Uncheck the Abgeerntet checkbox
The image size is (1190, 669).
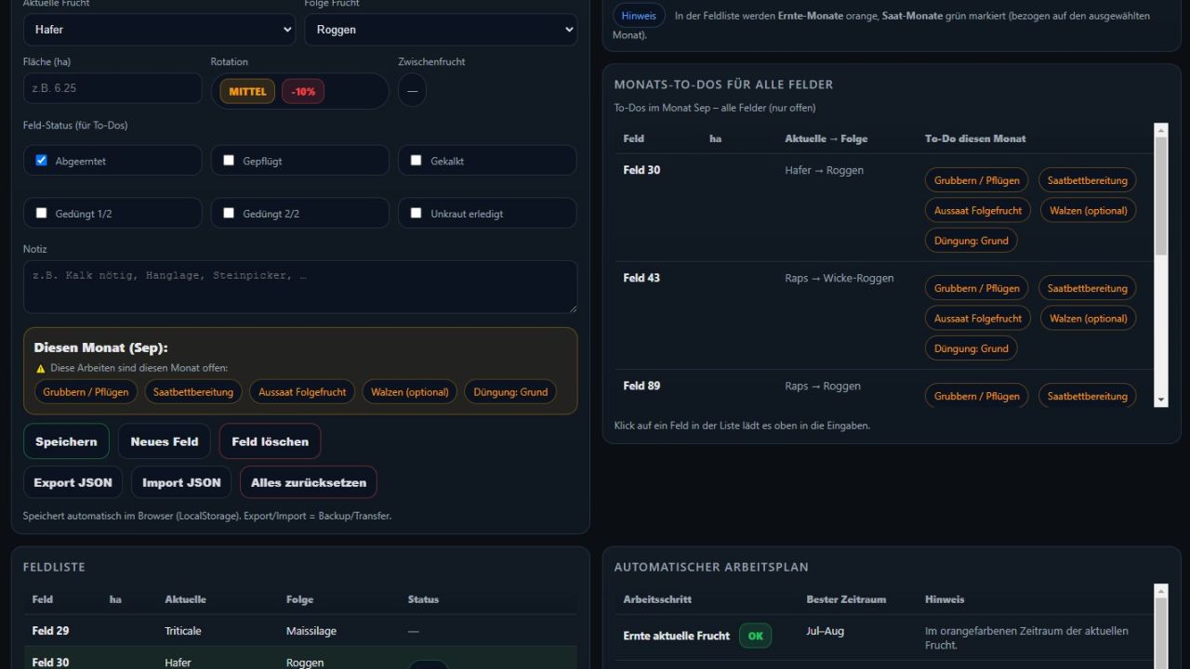pyautogui.click(x=41, y=160)
